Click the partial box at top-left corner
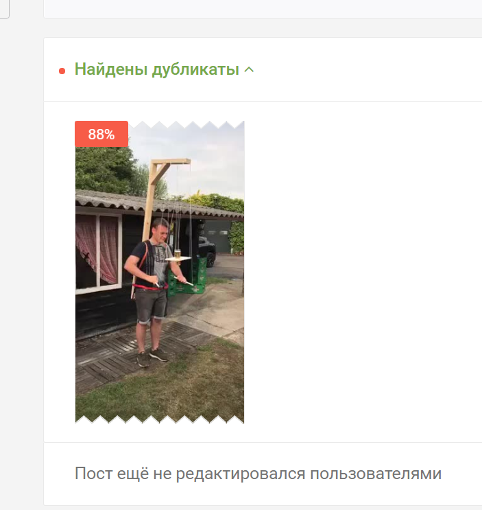The width and height of the screenshot is (482, 510). coord(5,9)
